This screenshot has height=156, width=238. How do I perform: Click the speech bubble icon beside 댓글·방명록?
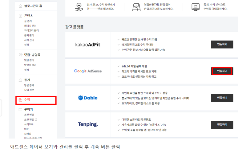click(20, 55)
